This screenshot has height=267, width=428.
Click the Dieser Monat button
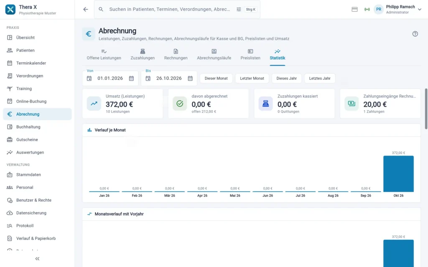coord(216,78)
